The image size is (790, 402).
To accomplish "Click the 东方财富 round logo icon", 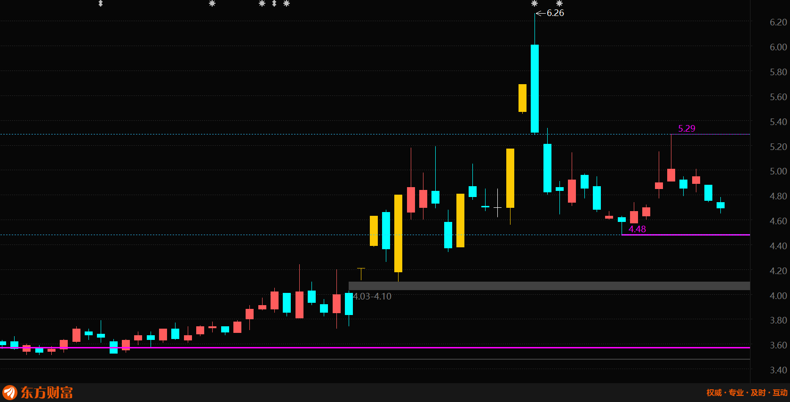I will [x=10, y=392].
